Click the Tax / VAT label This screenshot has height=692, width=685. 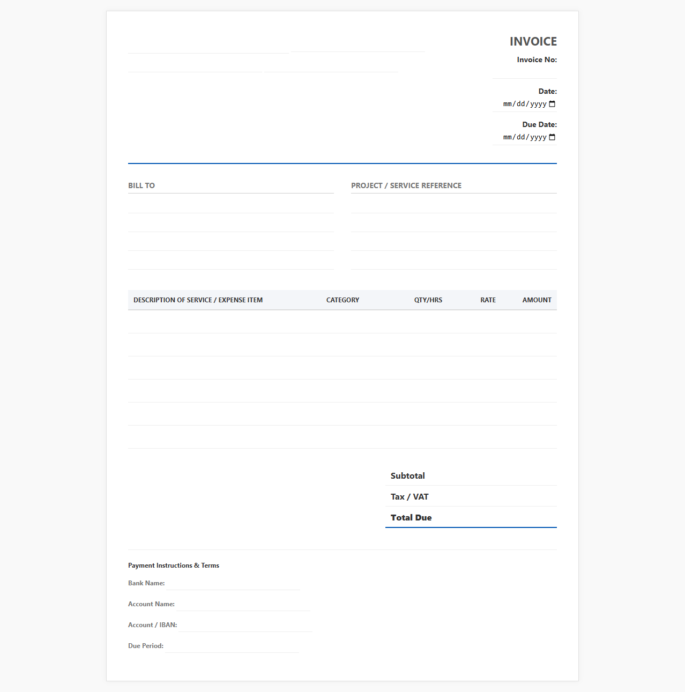click(409, 496)
